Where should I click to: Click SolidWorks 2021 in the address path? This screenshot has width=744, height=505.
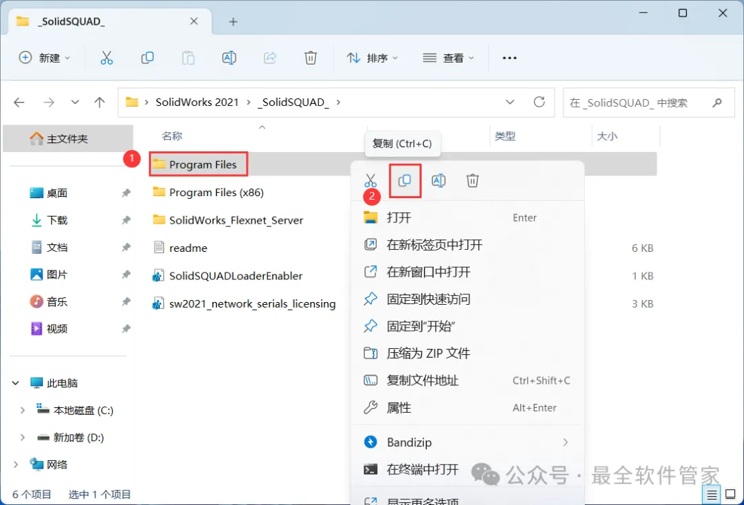[x=197, y=103]
